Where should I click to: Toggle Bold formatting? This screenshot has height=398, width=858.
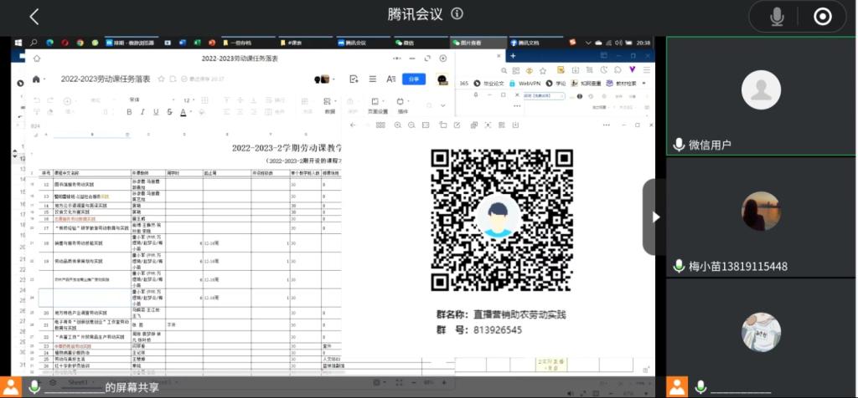[x=129, y=112]
